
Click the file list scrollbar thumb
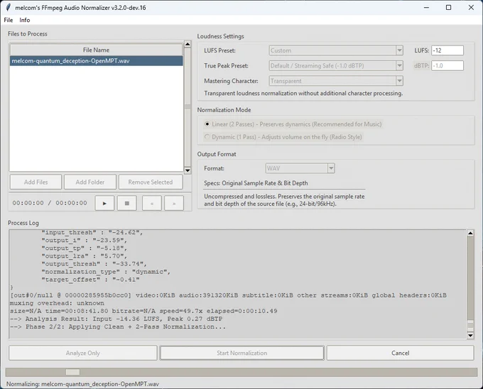click(x=188, y=106)
